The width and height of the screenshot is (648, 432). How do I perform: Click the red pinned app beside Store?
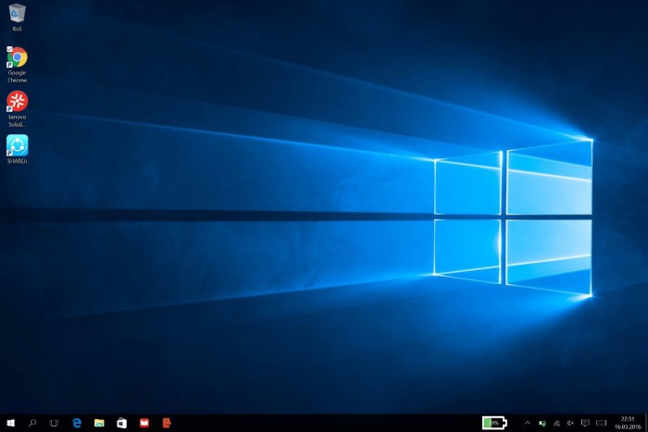143,423
